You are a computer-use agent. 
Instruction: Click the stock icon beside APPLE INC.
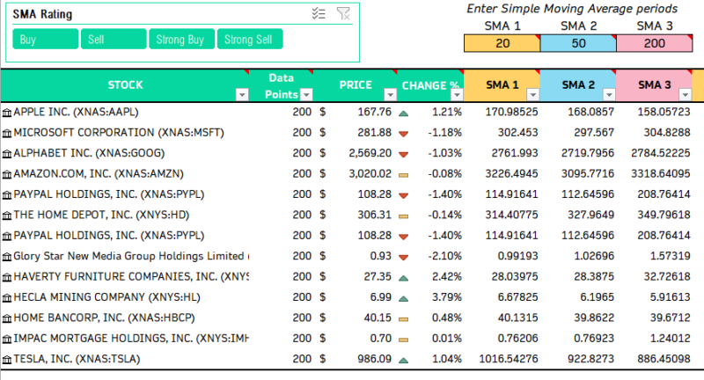pos(7,113)
